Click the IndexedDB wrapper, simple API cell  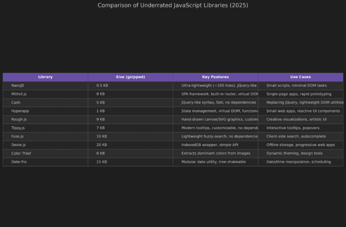[216, 145]
